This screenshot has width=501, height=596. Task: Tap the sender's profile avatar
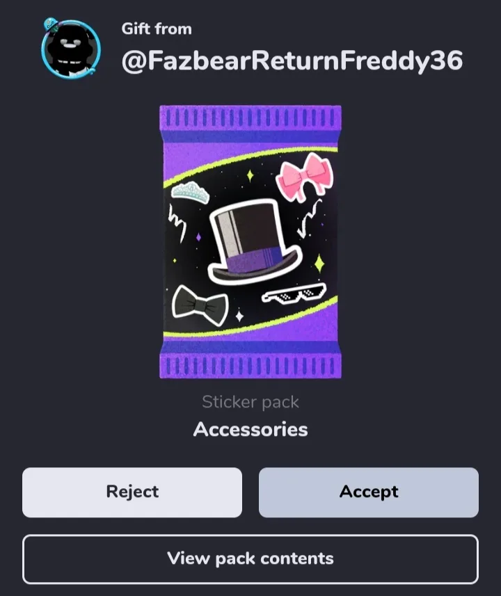71,49
